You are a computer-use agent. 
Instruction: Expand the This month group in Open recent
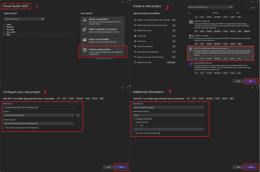tap(4, 32)
